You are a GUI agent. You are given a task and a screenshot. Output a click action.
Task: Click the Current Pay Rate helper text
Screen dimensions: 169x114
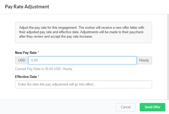click(x=44, y=69)
